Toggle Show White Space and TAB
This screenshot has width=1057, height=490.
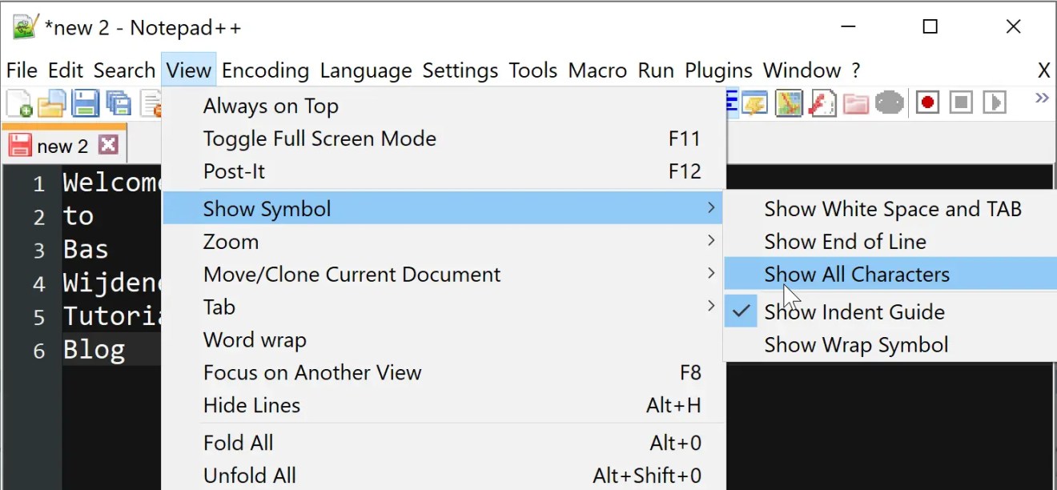tap(892, 209)
